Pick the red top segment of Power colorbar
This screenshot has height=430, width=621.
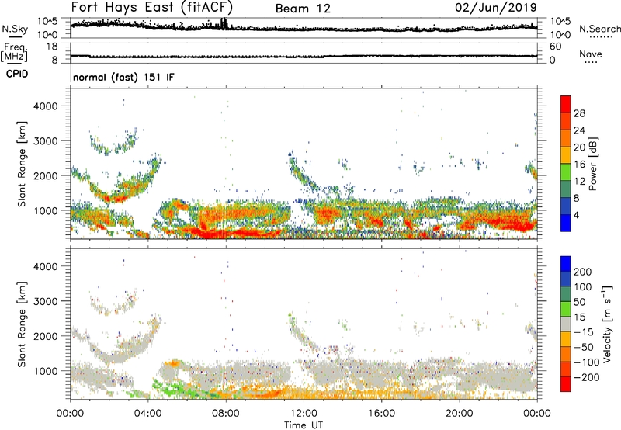[566, 104]
